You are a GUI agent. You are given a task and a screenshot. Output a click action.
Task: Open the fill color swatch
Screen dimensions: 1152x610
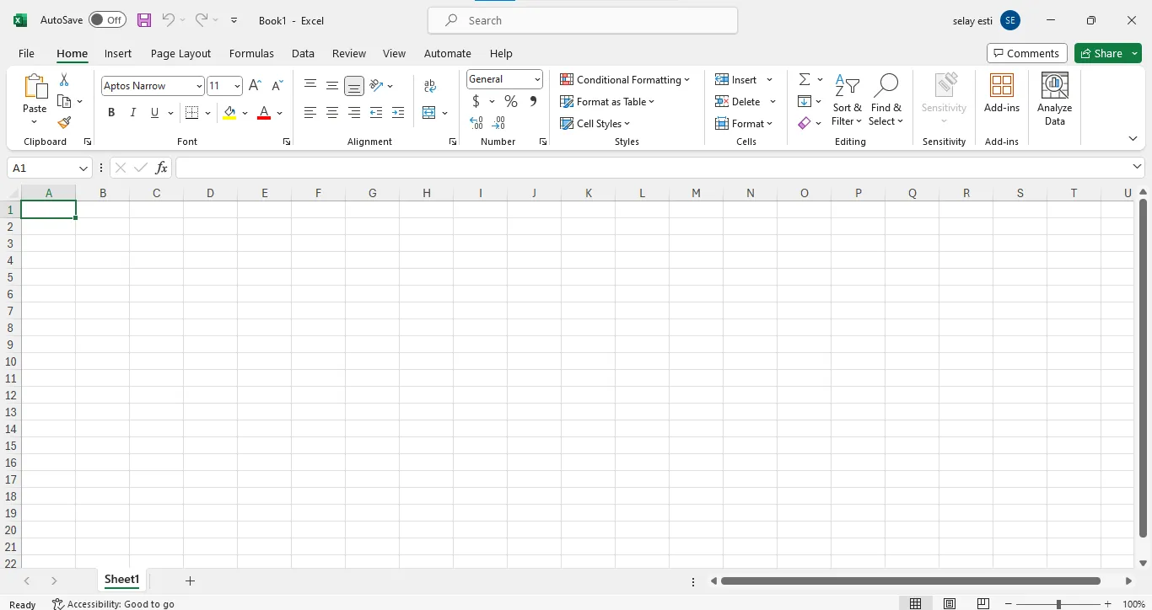click(x=230, y=112)
